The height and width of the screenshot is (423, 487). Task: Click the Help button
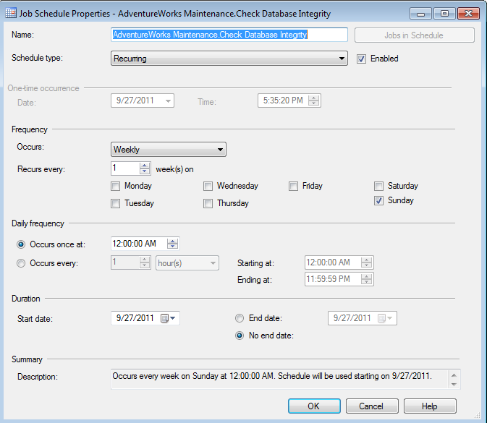coord(430,406)
